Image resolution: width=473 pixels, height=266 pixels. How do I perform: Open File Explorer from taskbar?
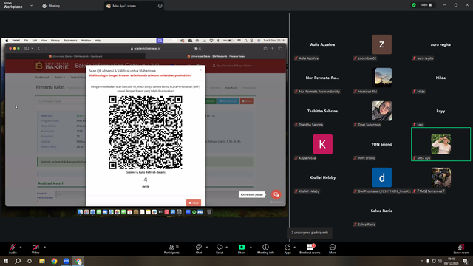pos(42,261)
